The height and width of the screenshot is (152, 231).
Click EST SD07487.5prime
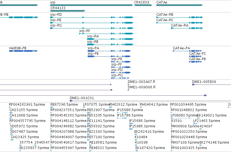coord(12,134)
